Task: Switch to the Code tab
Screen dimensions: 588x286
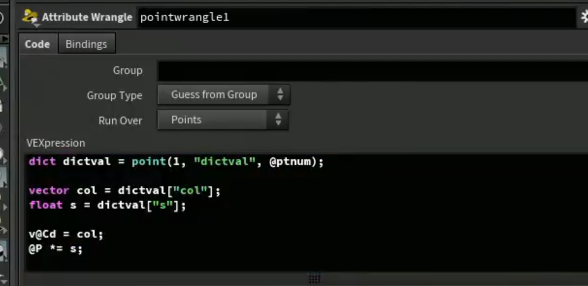Action: pos(37,44)
